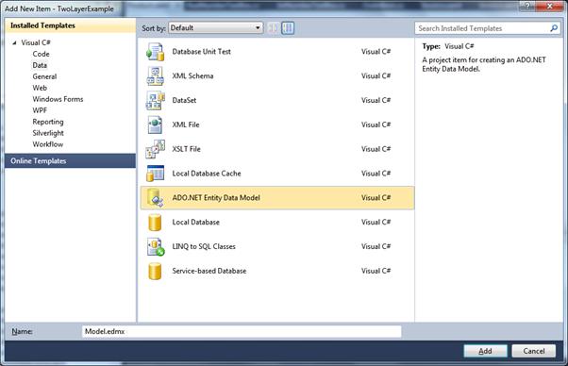Viewport: 568px width, 366px height.
Task: Open the Installed Templates section
Action: click(70, 25)
